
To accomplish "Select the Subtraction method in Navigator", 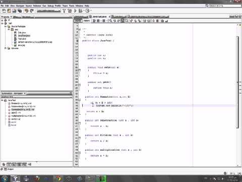I will click(x=23, y=106).
